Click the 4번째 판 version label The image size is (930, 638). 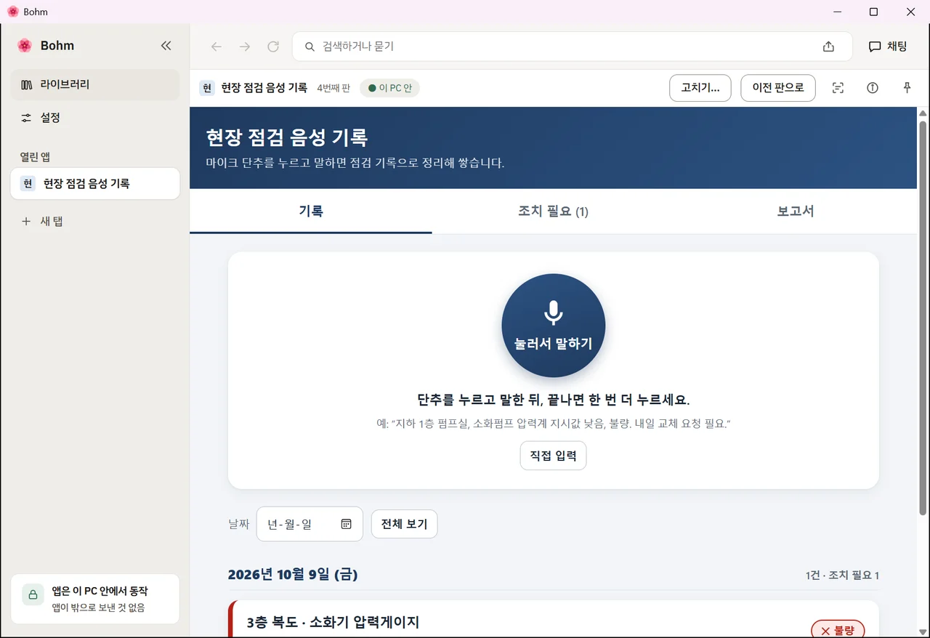333,88
